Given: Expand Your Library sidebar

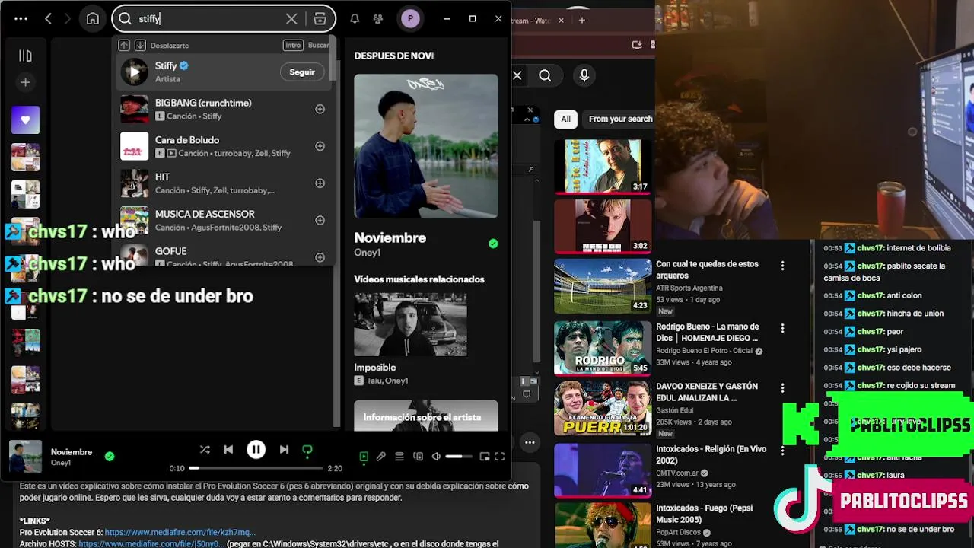Looking at the screenshot, I should click(x=25, y=56).
